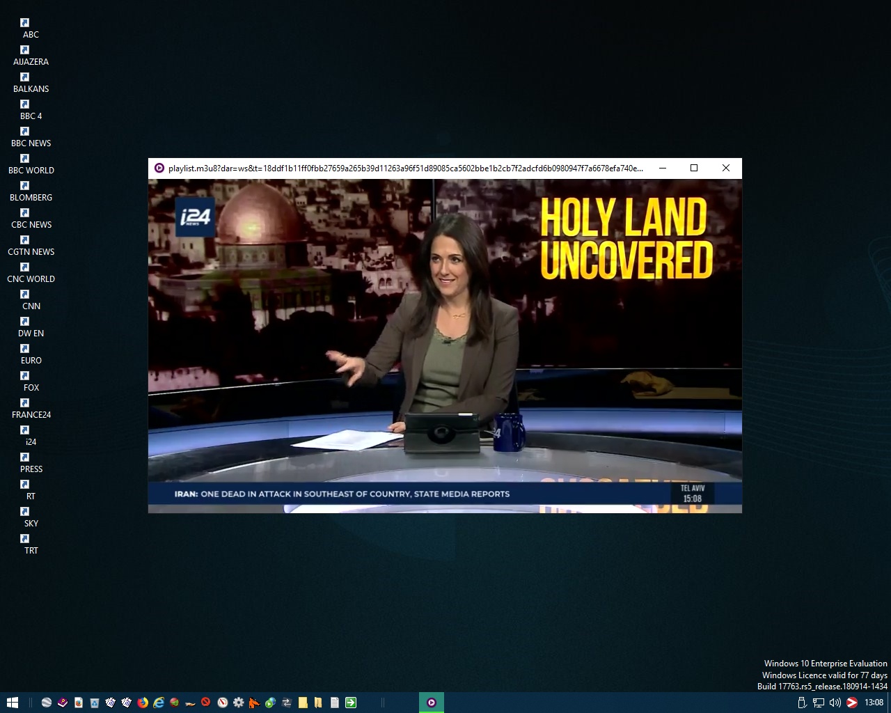Minimize the media player window
Image resolution: width=891 pixels, height=713 pixels.
663,168
